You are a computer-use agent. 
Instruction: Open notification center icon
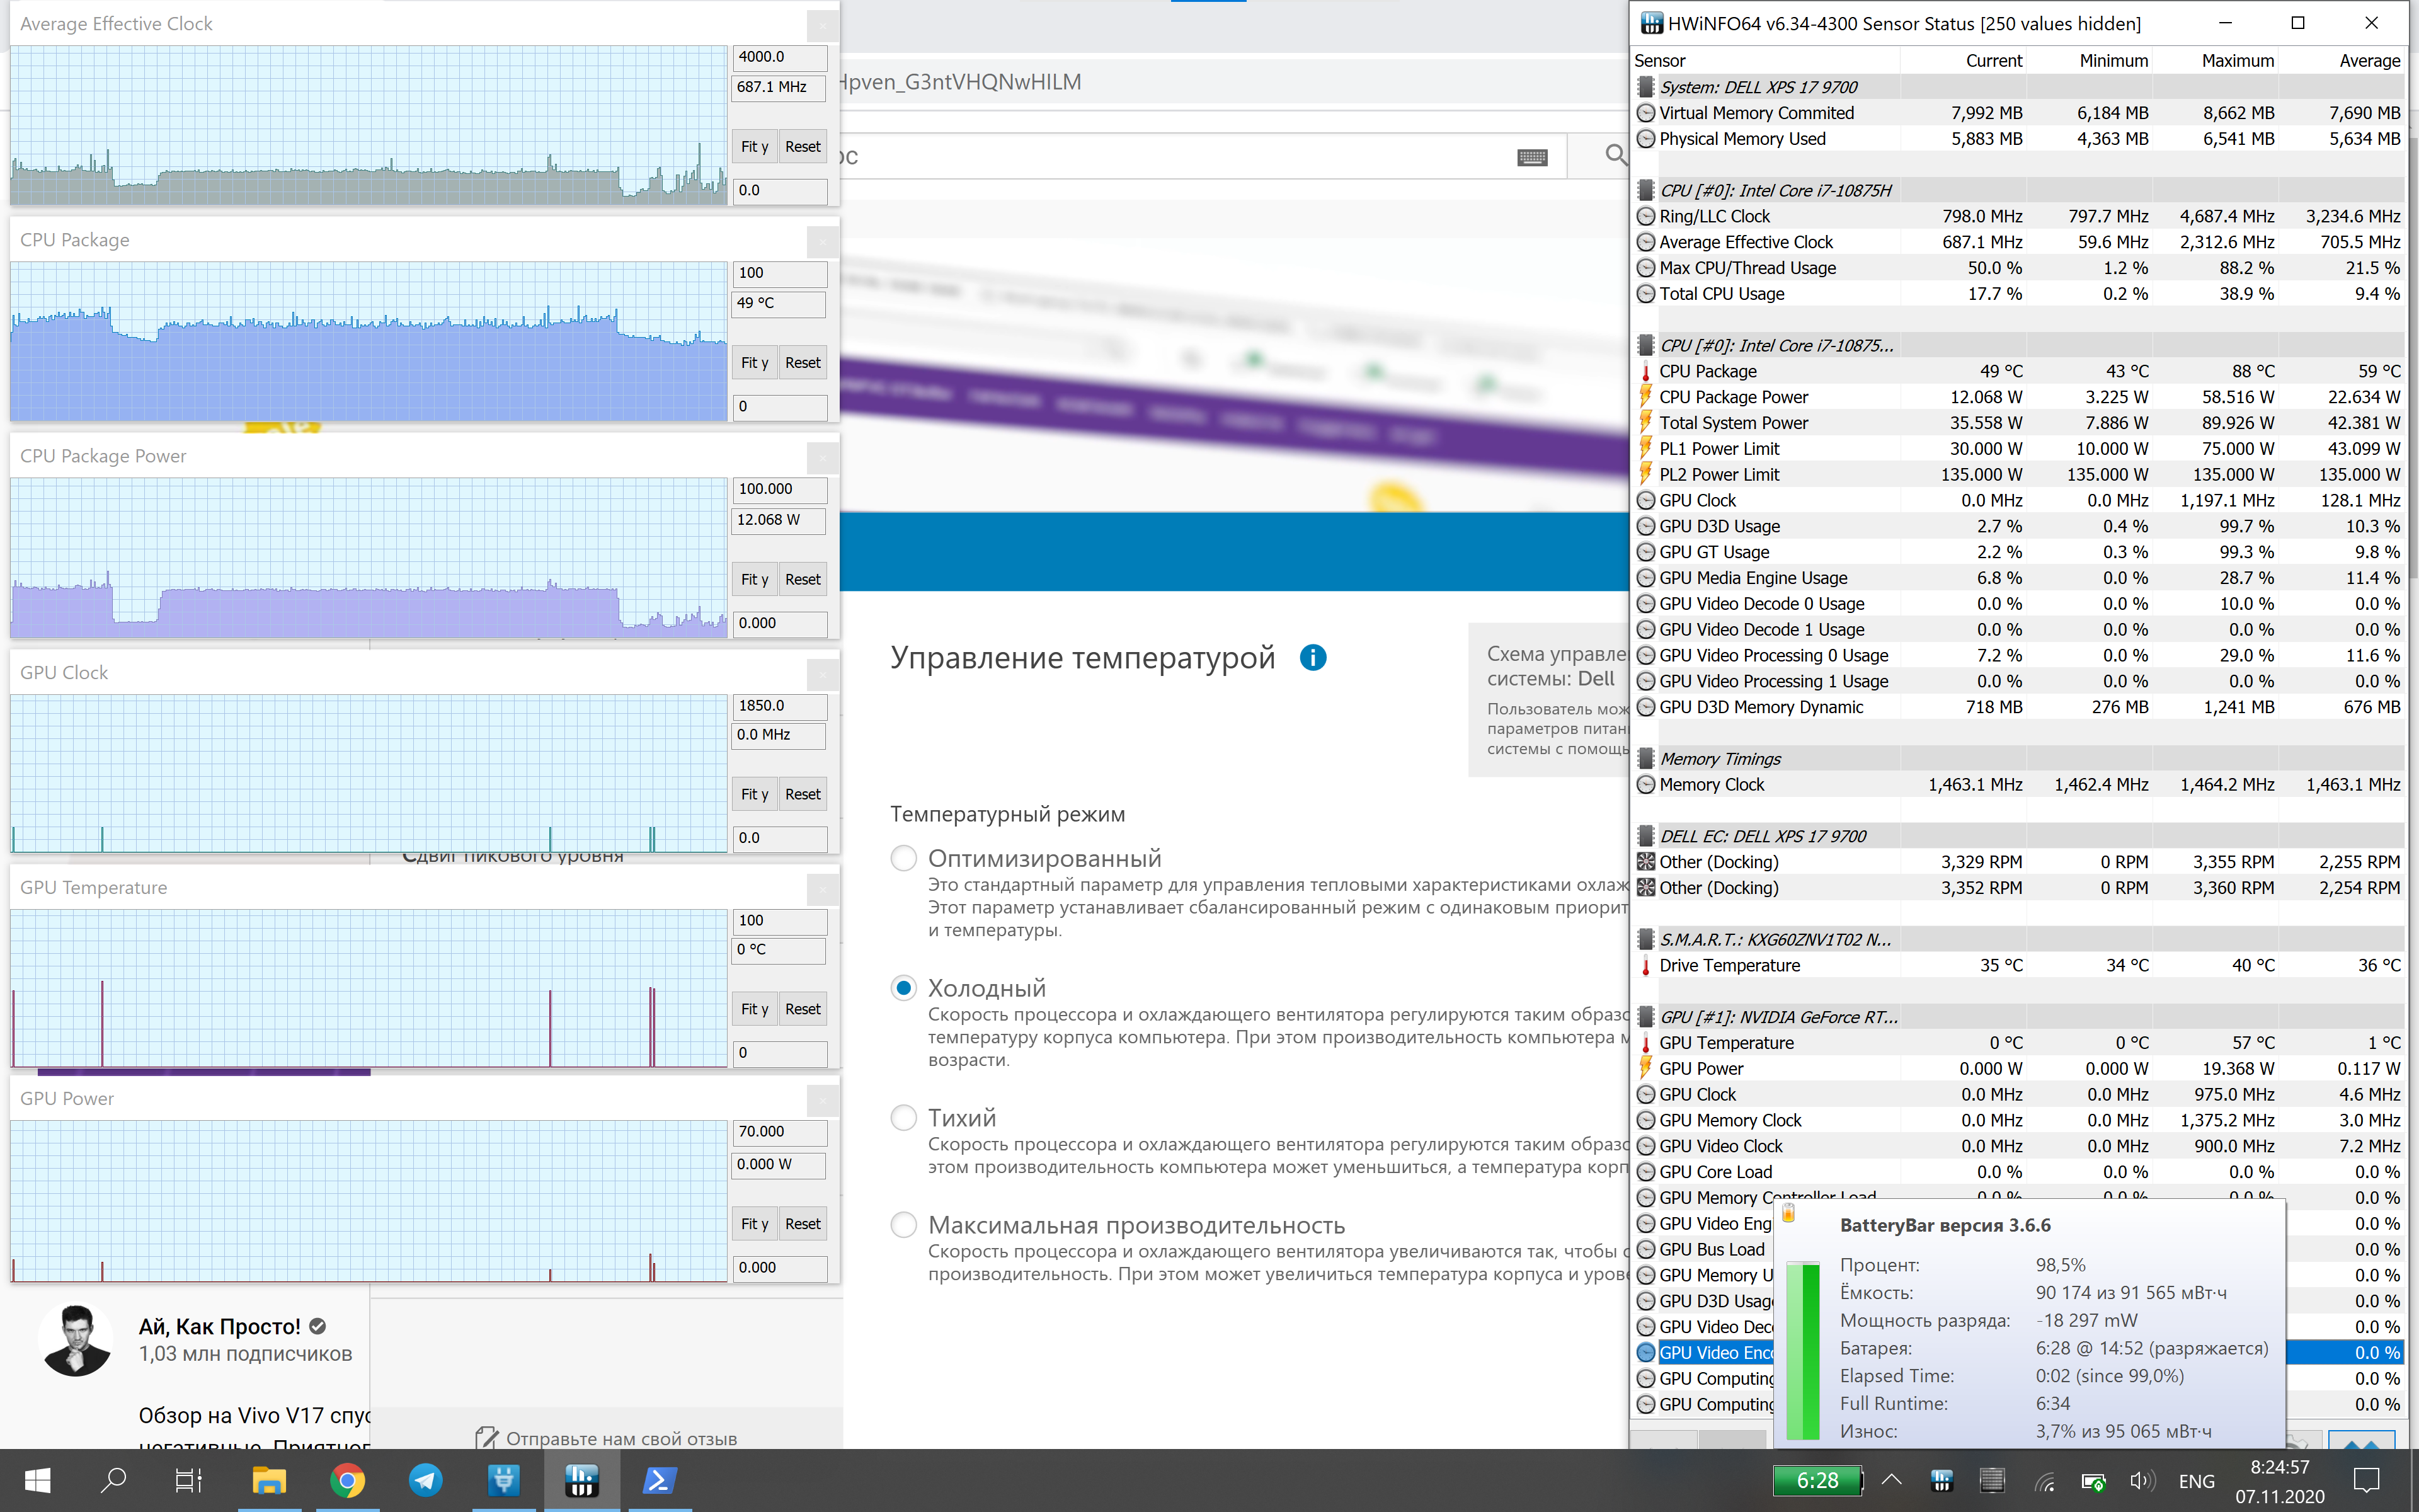tap(2367, 1481)
